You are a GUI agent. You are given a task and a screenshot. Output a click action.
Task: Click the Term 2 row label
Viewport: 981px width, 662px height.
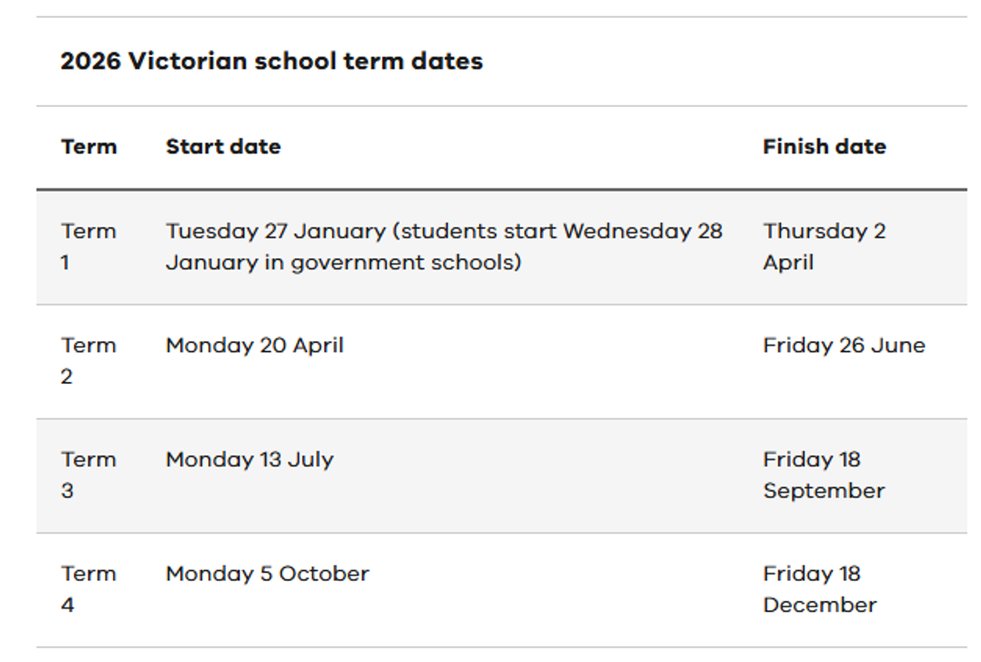point(88,360)
